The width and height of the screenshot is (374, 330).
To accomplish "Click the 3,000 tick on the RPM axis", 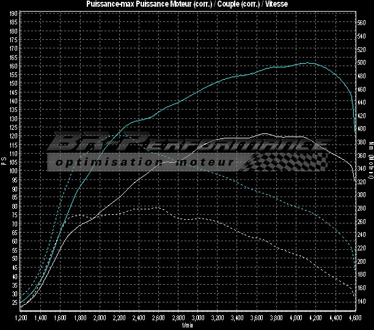I will (x=198, y=318).
